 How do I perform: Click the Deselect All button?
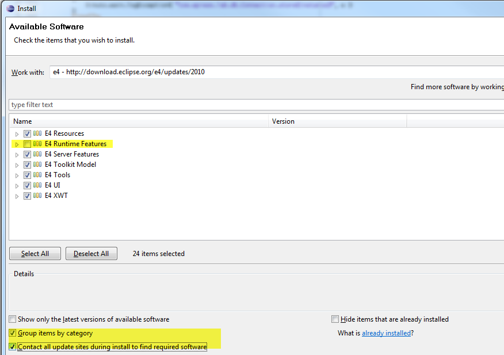(91, 253)
